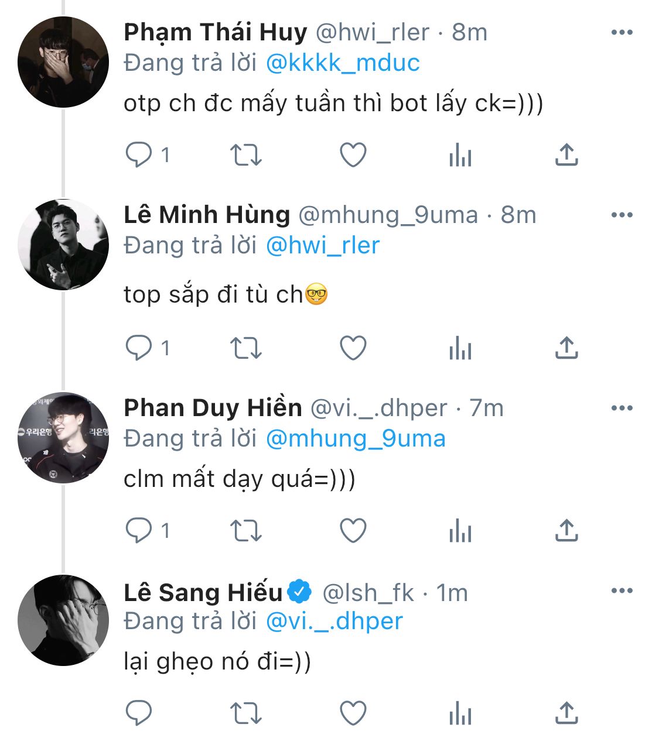Image resolution: width=659 pixels, height=738 pixels.
Task: Open Lê Minh Hùng's avatar
Action: point(63,245)
